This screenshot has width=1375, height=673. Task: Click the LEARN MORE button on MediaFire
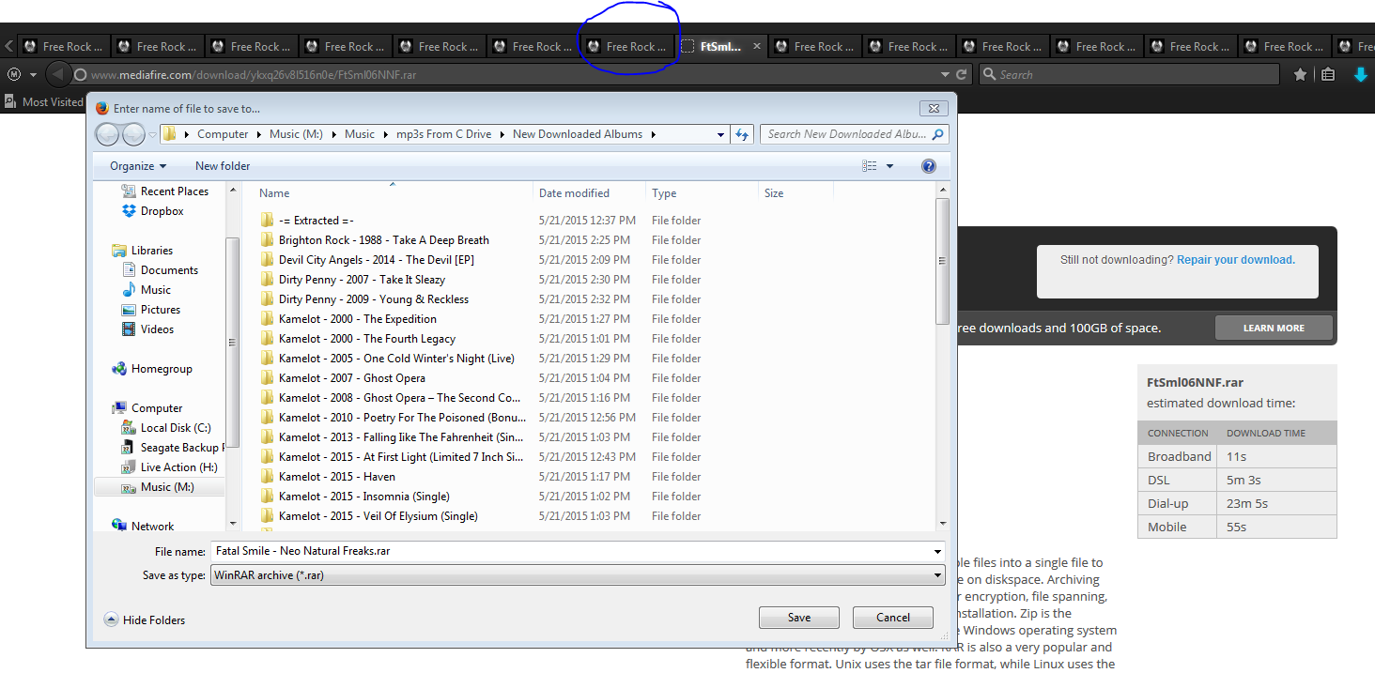1274,328
